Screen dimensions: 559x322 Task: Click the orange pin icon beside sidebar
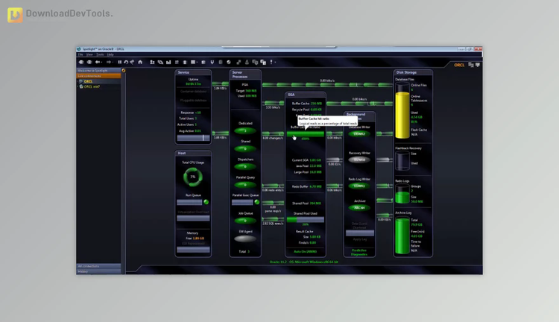pos(124,71)
